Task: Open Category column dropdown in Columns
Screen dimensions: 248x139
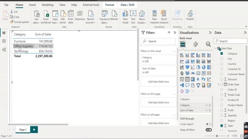Action: click(x=207, y=105)
